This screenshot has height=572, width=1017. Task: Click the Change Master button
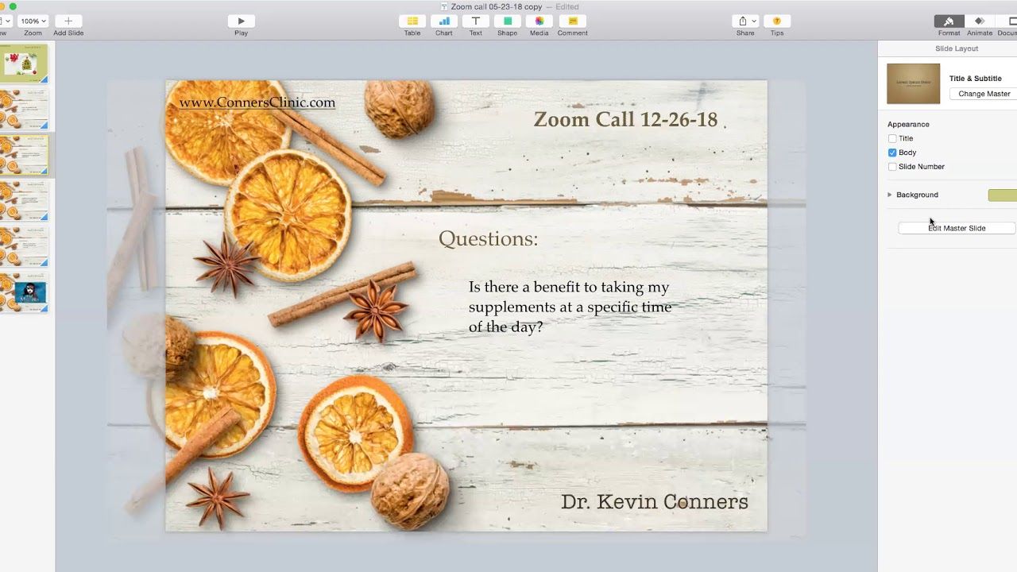point(984,94)
